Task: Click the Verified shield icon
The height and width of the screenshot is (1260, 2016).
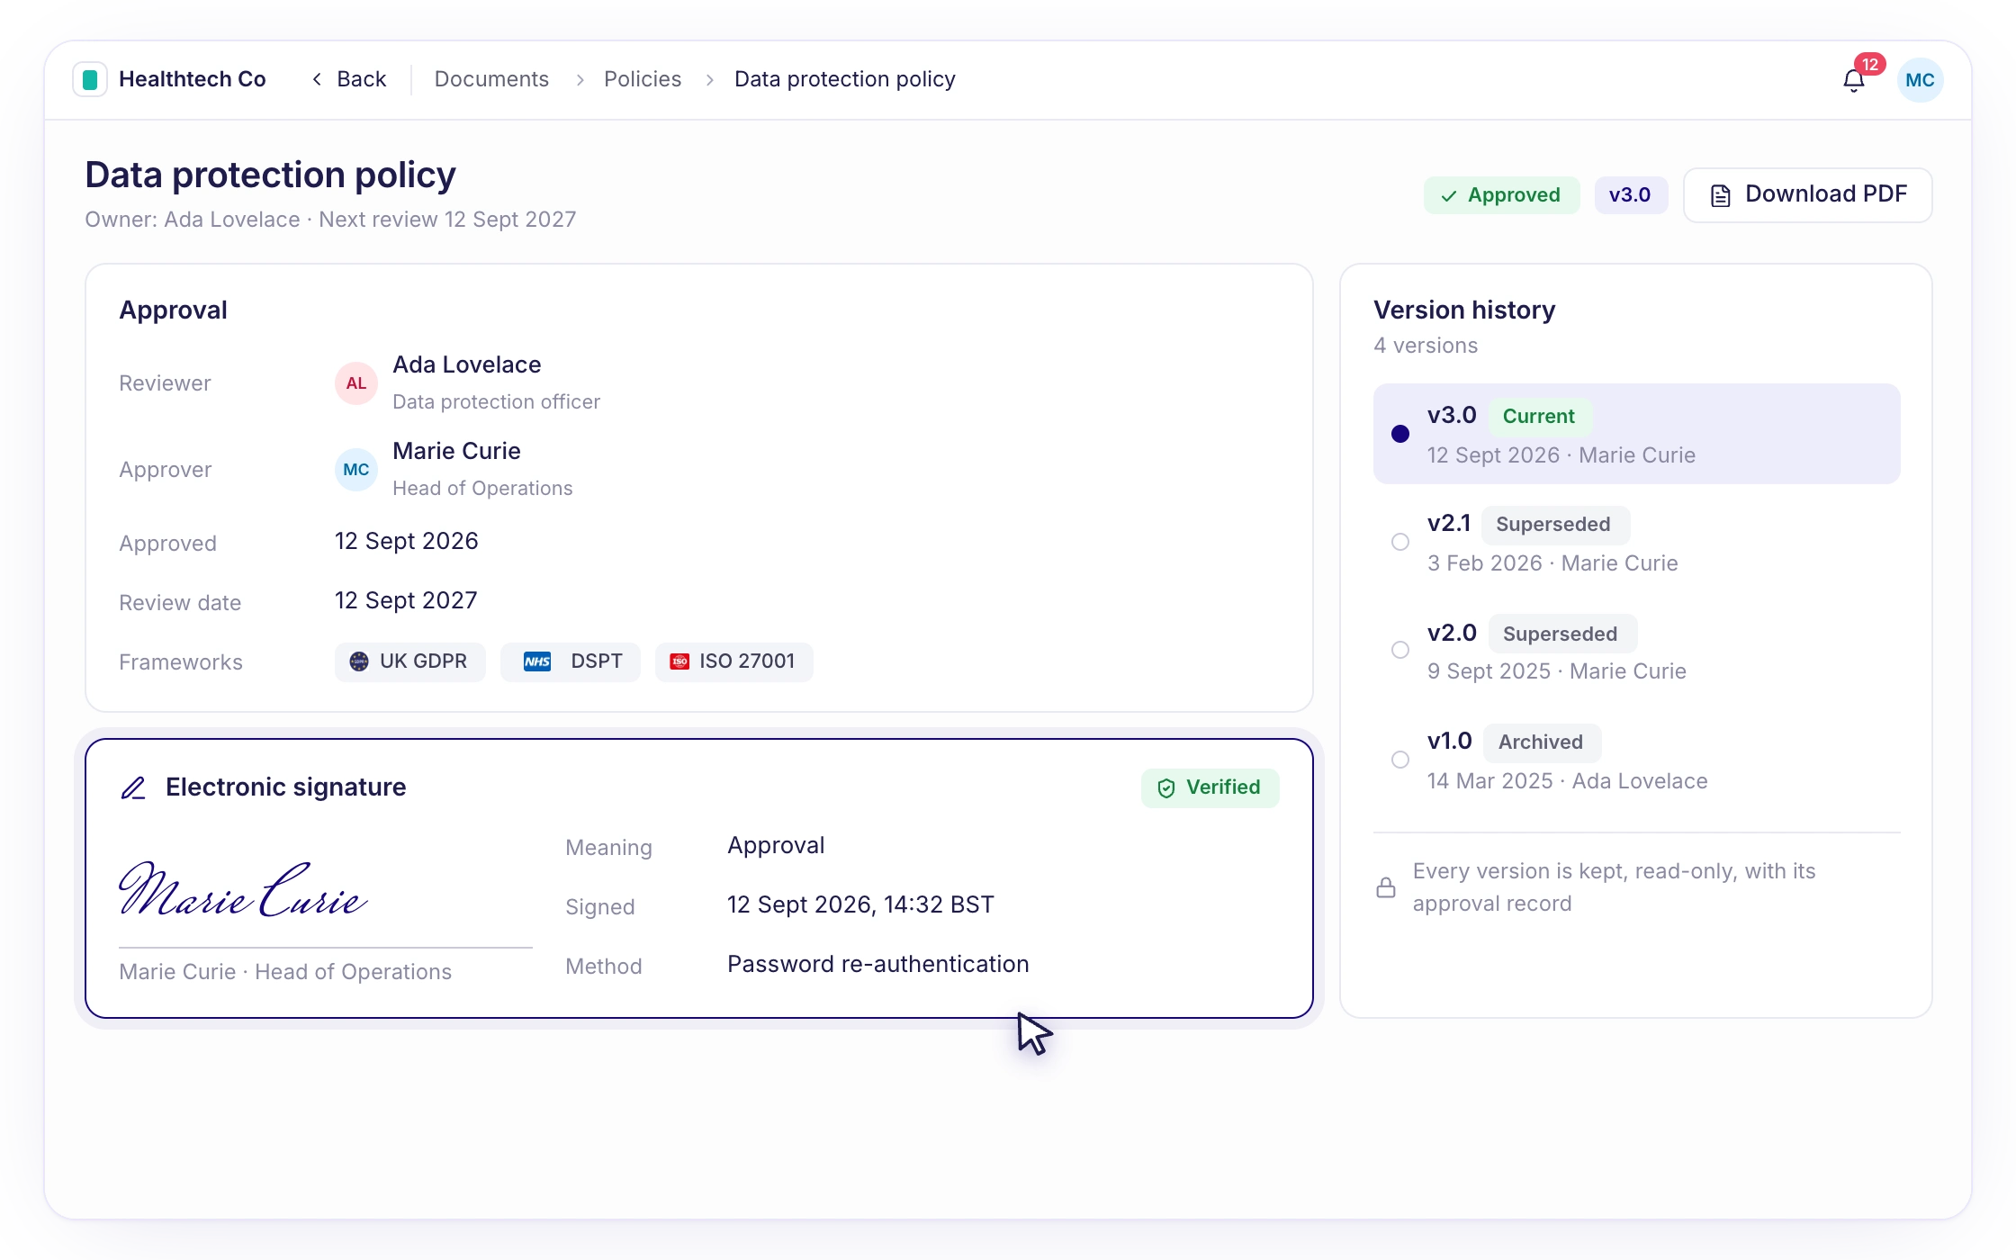Action: [1166, 788]
